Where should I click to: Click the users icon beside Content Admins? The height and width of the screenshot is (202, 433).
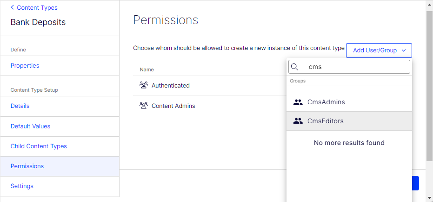143,106
